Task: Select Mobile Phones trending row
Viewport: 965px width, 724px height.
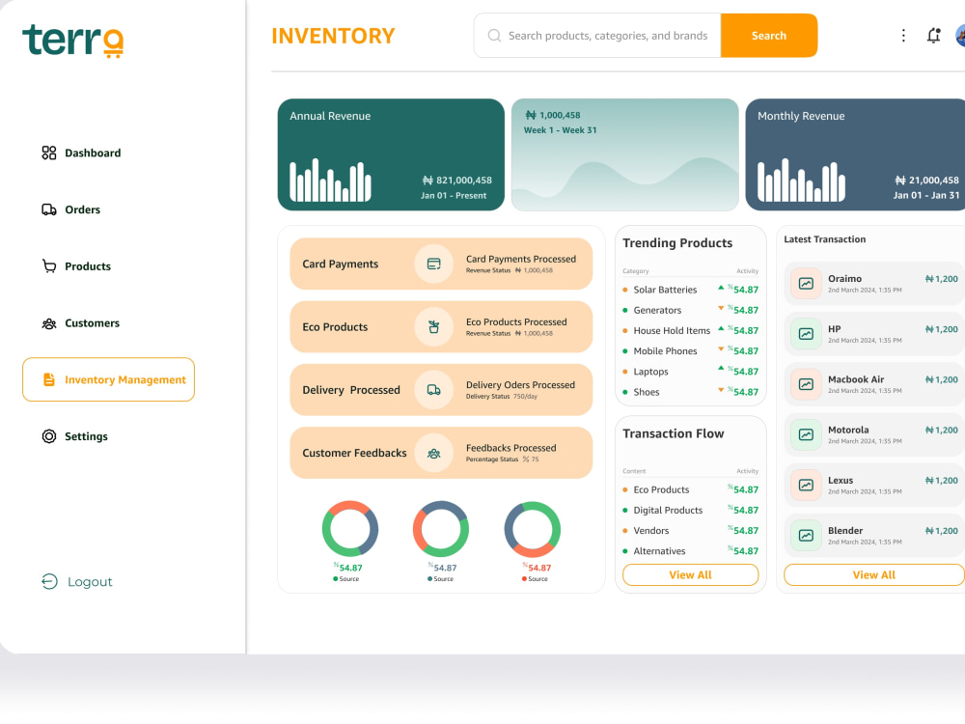Action: pos(691,351)
